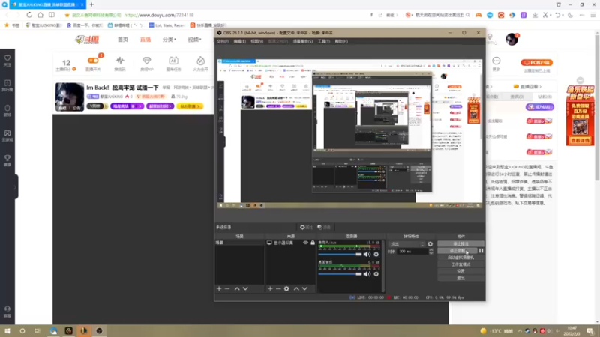Click the browser address bar URL
Viewport: 600px width, 337px height.
(x=159, y=15)
